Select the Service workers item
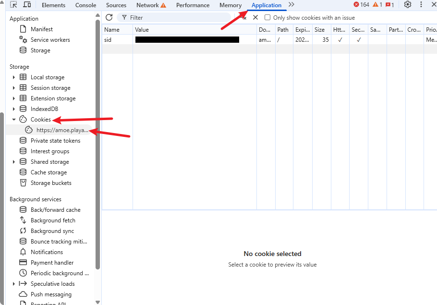The image size is (437, 305). pyautogui.click(x=50, y=40)
